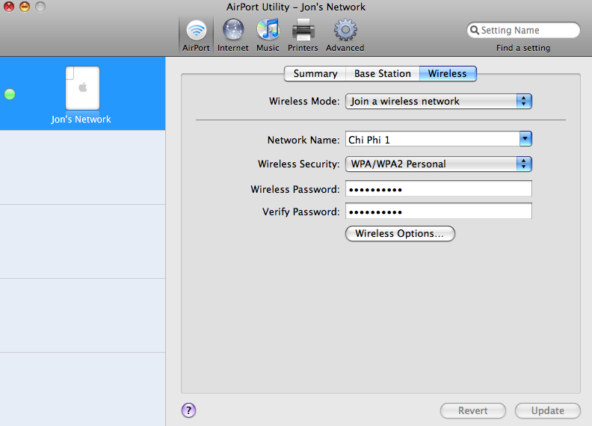Click the Revert button

click(x=472, y=410)
